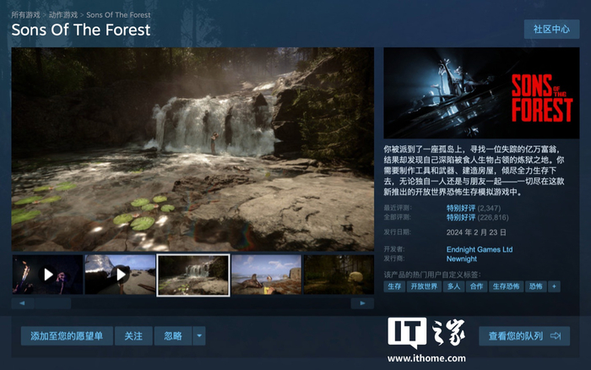Screen dimensions: 591x370
Task: Open 查看您的队列 queue button
Action: pos(524,335)
